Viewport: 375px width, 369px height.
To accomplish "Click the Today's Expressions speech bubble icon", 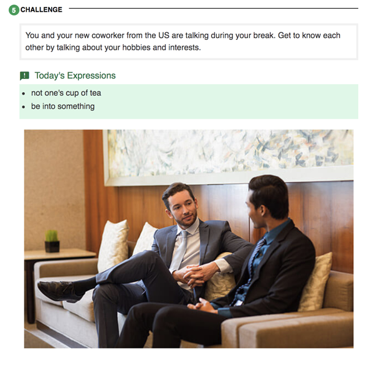I will (24, 76).
